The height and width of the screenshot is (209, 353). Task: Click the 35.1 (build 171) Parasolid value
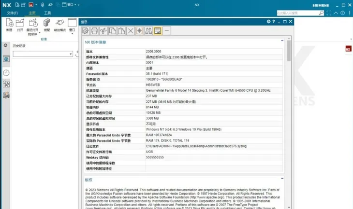[157, 74]
